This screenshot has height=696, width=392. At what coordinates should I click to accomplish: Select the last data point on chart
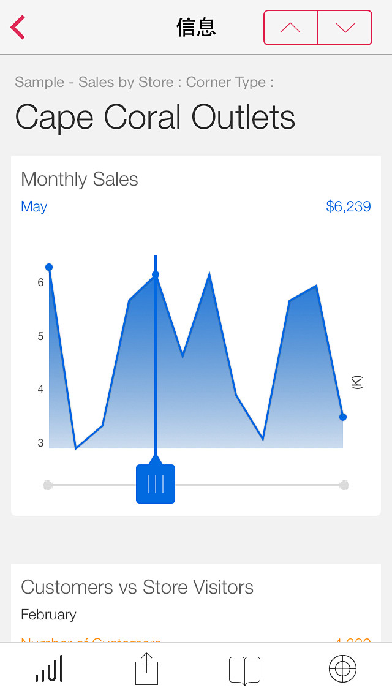point(343,417)
